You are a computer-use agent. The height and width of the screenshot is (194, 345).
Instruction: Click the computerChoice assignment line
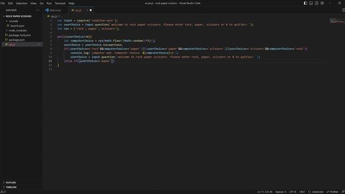[x=109, y=41]
